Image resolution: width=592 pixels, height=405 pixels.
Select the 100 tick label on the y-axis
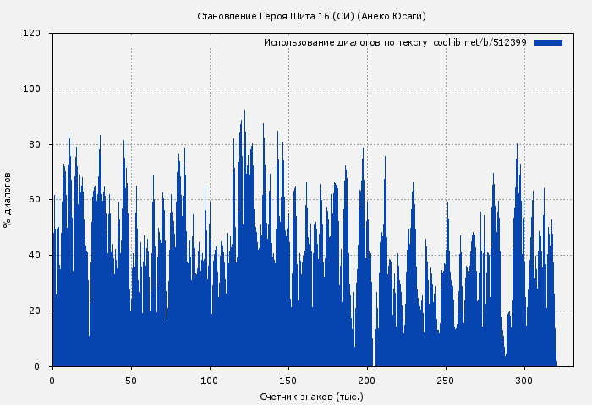(x=32, y=89)
